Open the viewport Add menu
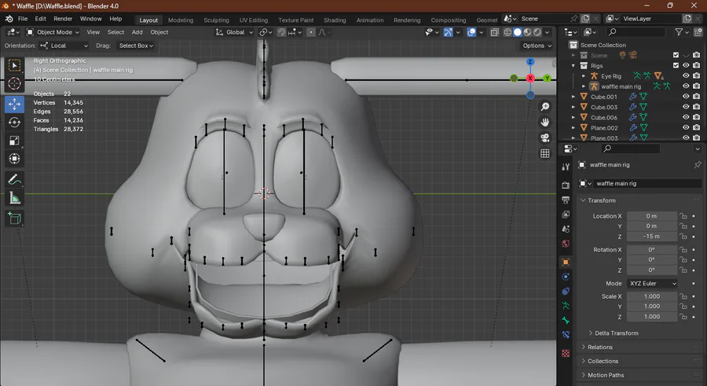This screenshot has width=707, height=386. (137, 32)
